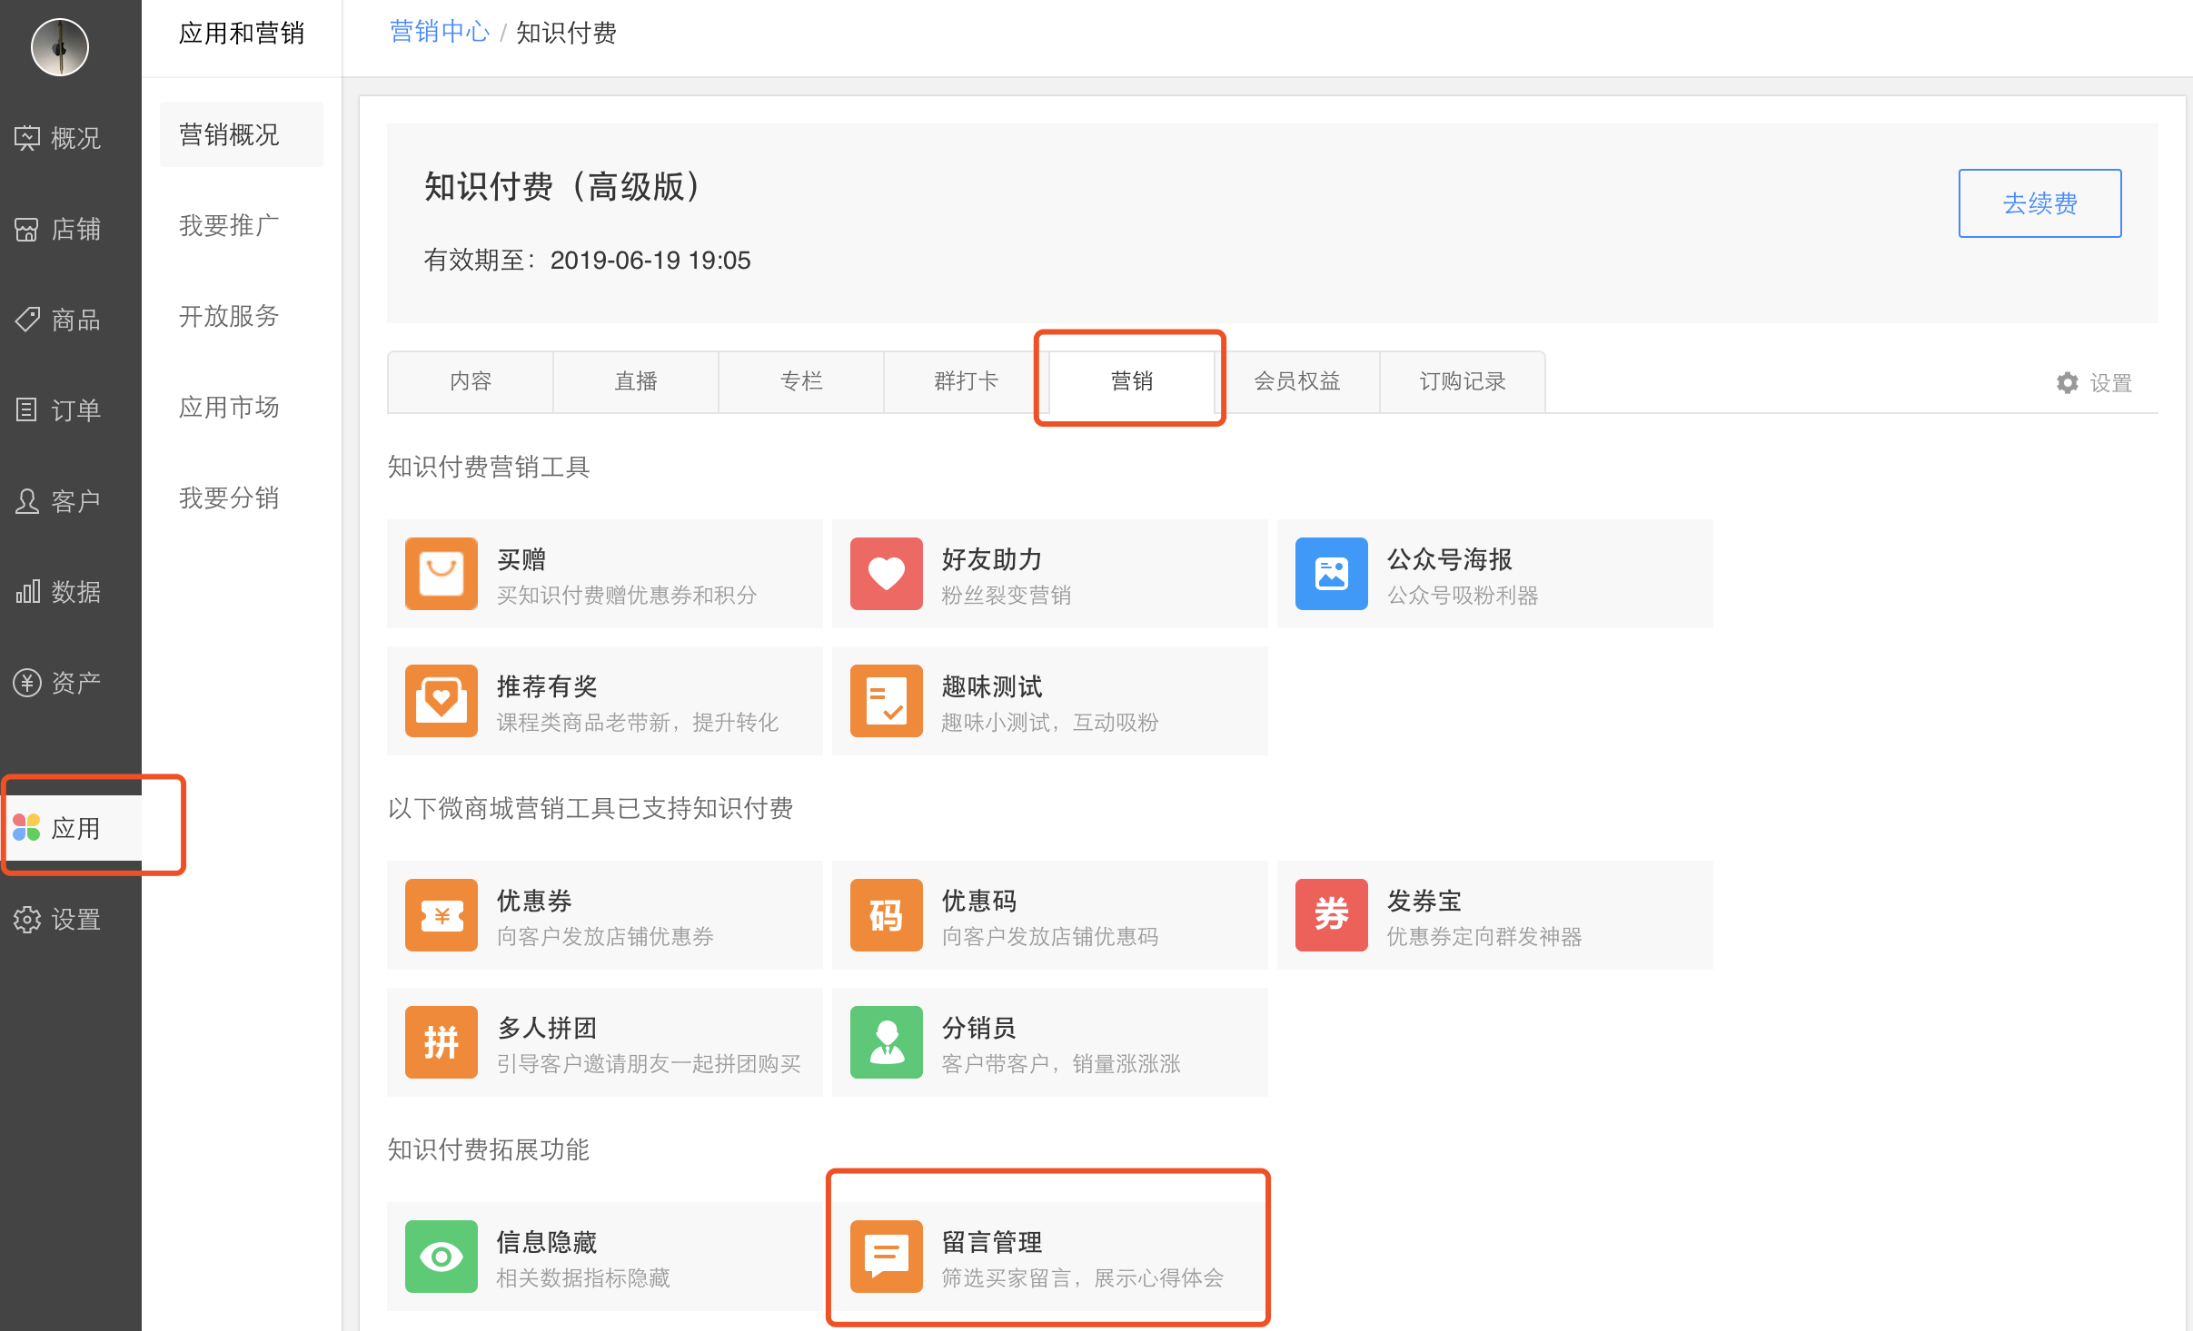Open the 多人拼团 拼 icon
2193x1331 pixels.
pos(441,1041)
